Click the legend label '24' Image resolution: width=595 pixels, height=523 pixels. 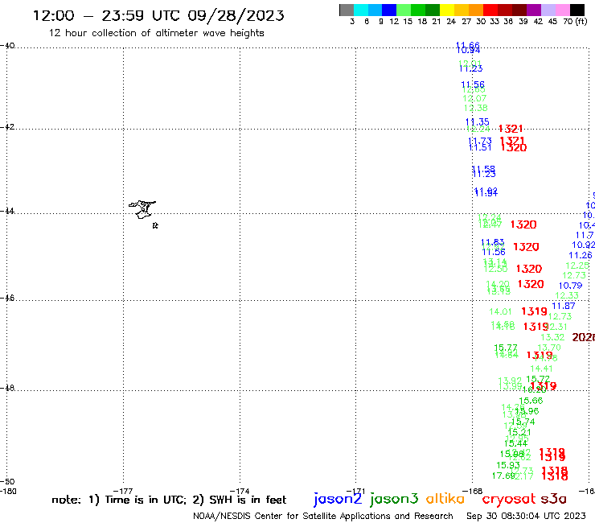tap(451, 22)
